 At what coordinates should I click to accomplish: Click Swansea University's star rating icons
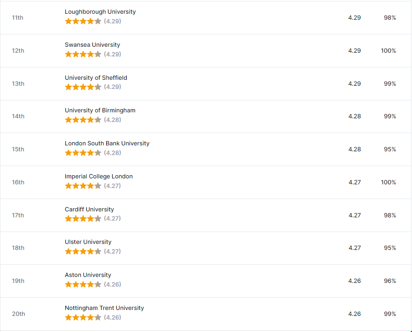click(83, 54)
